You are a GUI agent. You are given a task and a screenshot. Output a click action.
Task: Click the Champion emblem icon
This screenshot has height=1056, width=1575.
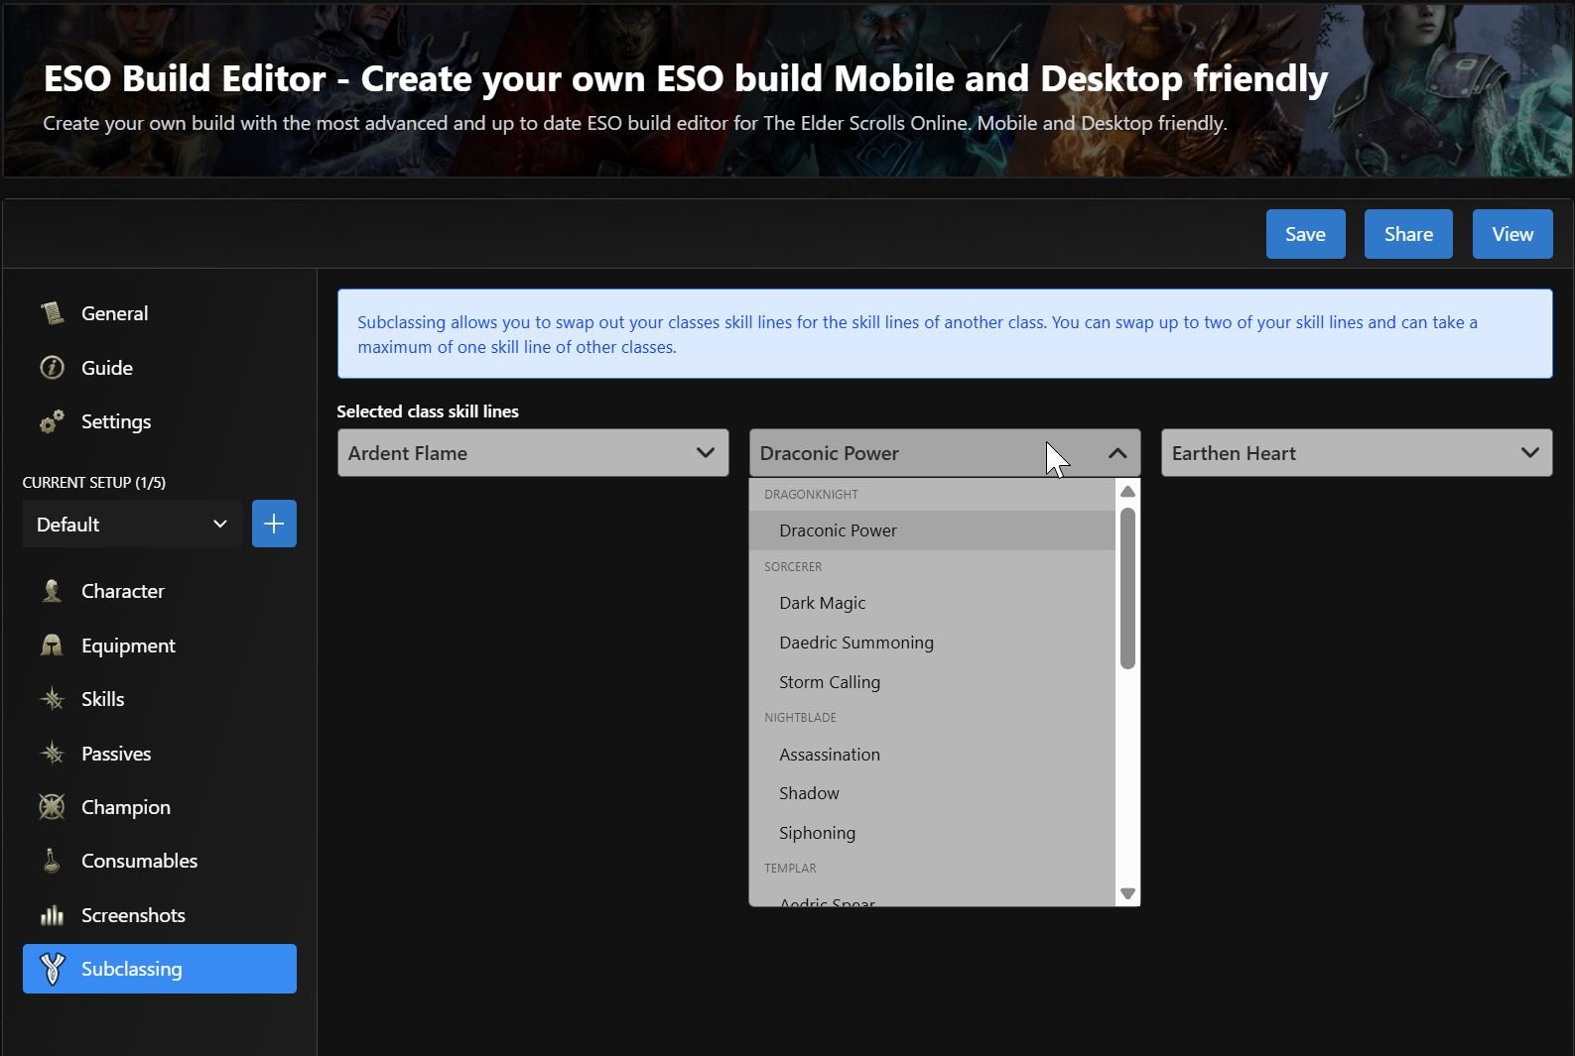52,807
